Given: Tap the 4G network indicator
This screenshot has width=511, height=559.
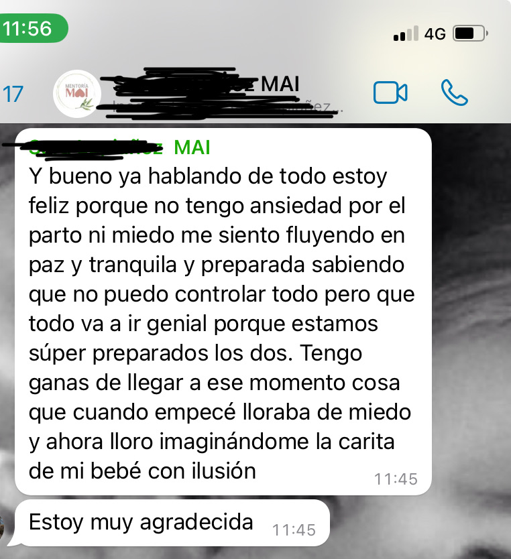Looking at the screenshot, I should point(435,34).
